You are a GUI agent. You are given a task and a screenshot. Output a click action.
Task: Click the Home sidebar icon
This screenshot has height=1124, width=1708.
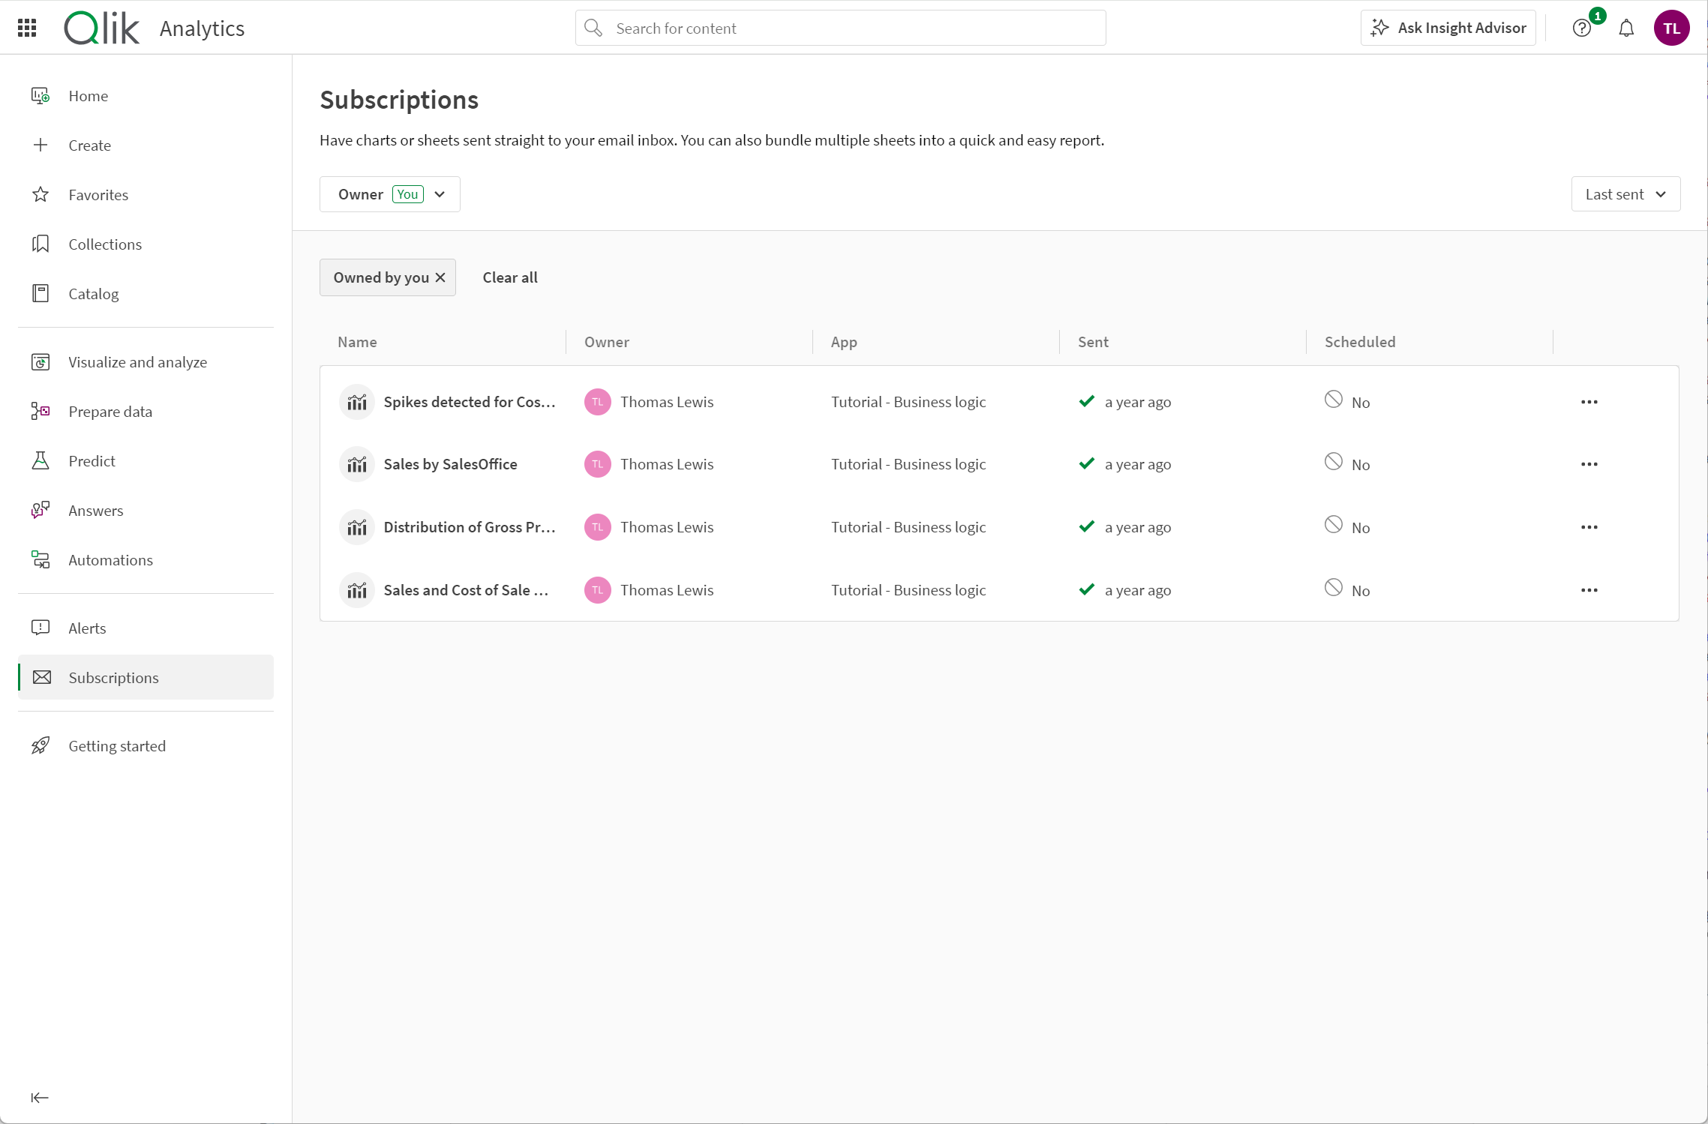tap(41, 95)
